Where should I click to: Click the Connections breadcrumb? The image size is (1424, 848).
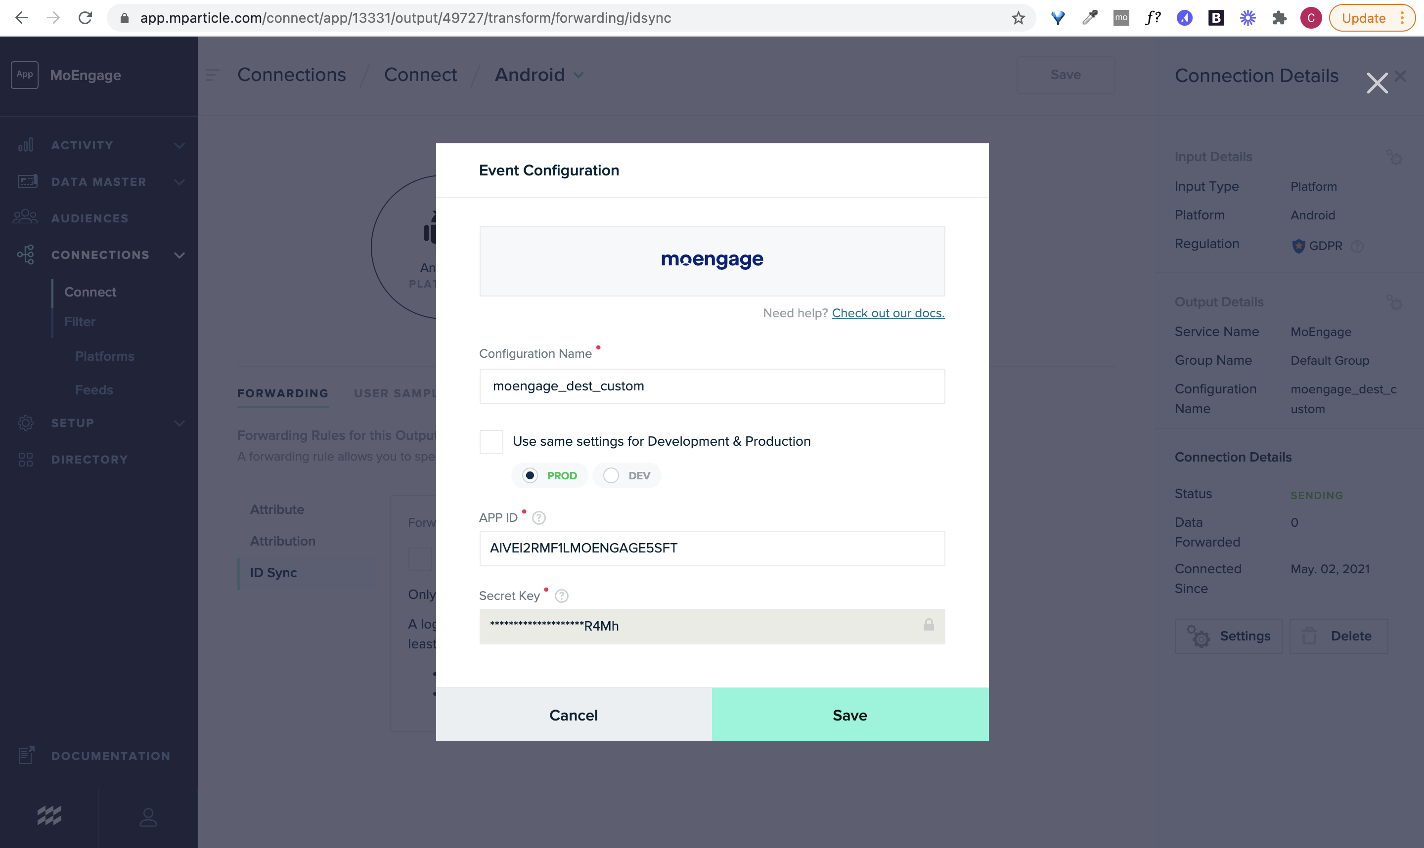tap(292, 75)
